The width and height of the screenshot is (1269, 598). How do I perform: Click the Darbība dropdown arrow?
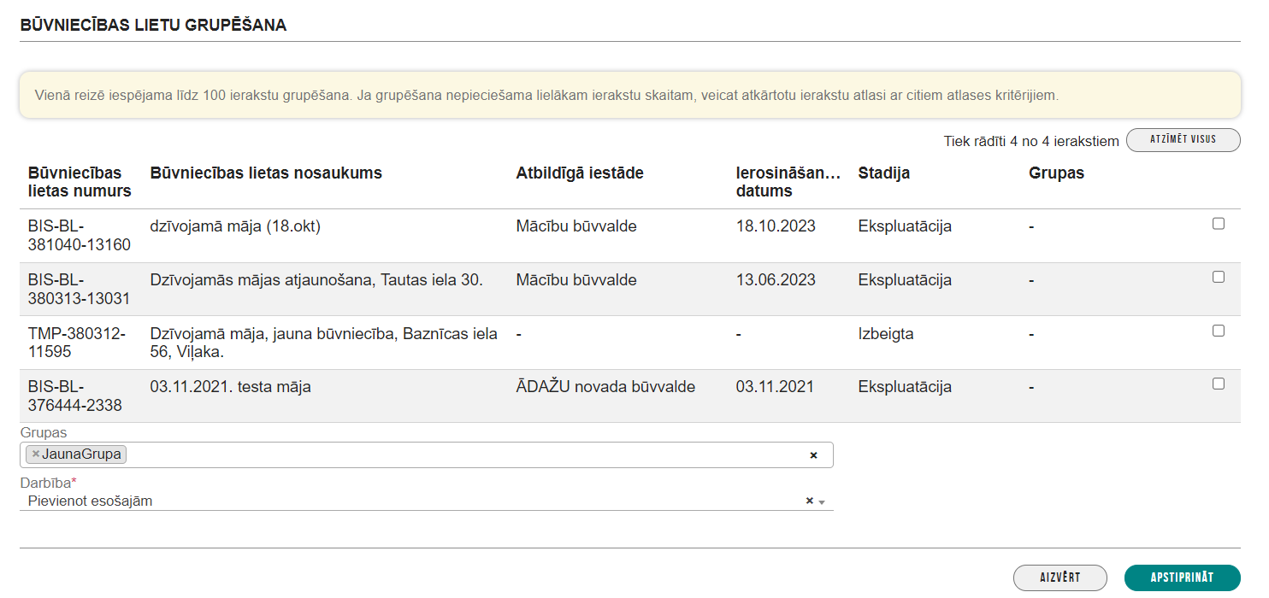[x=822, y=502]
